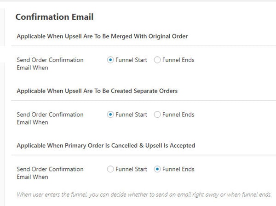Click Funnel Start label text under cancelled primary order
276x206 pixels.
131,169
